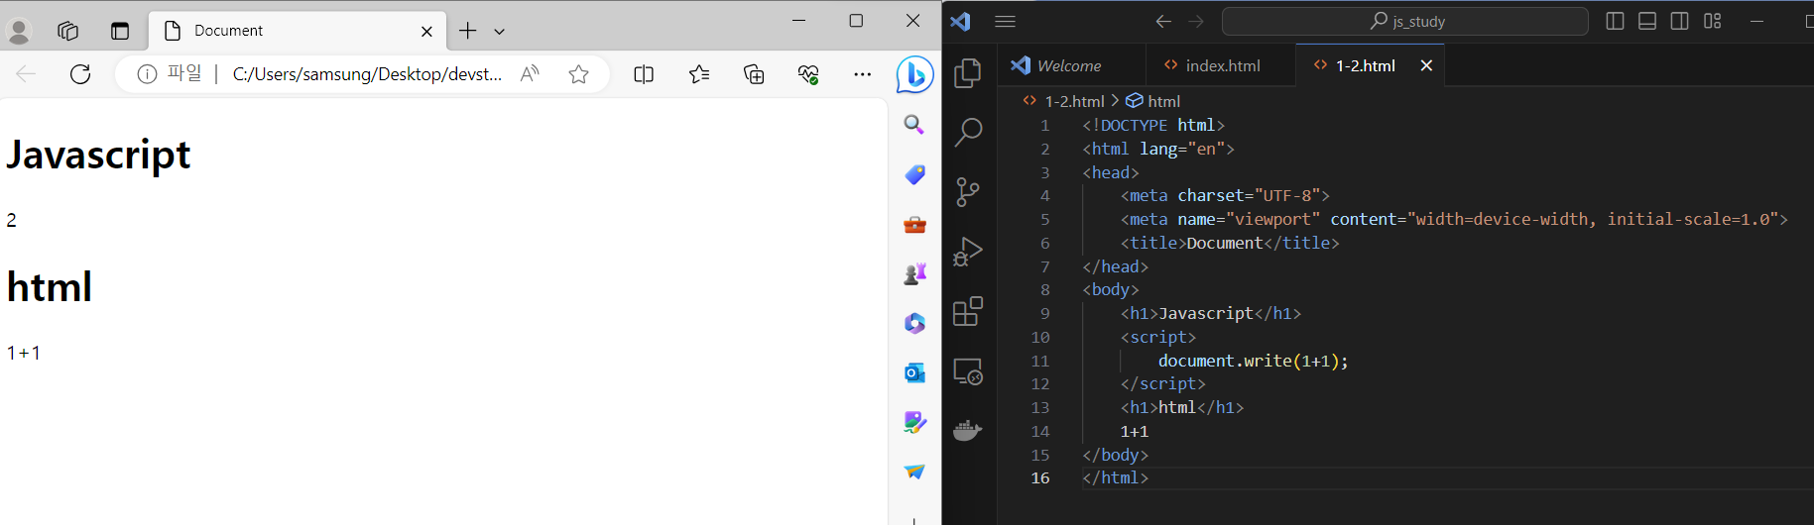The width and height of the screenshot is (1814, 525).
Task: Open the Remote Explorer view
Action: tap(968, 371)
